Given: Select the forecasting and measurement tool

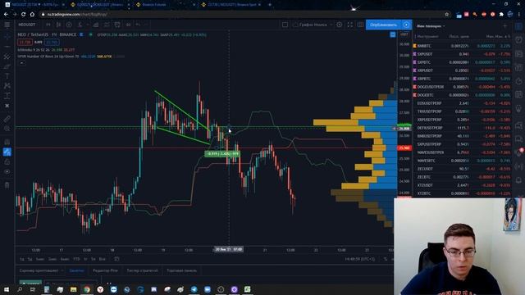Looking at the screenshot, I should 7,96.
